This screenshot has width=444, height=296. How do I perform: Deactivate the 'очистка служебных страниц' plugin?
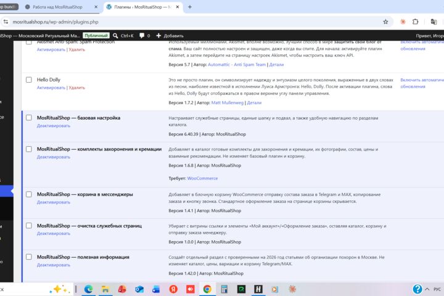click(x=54, y=233)
